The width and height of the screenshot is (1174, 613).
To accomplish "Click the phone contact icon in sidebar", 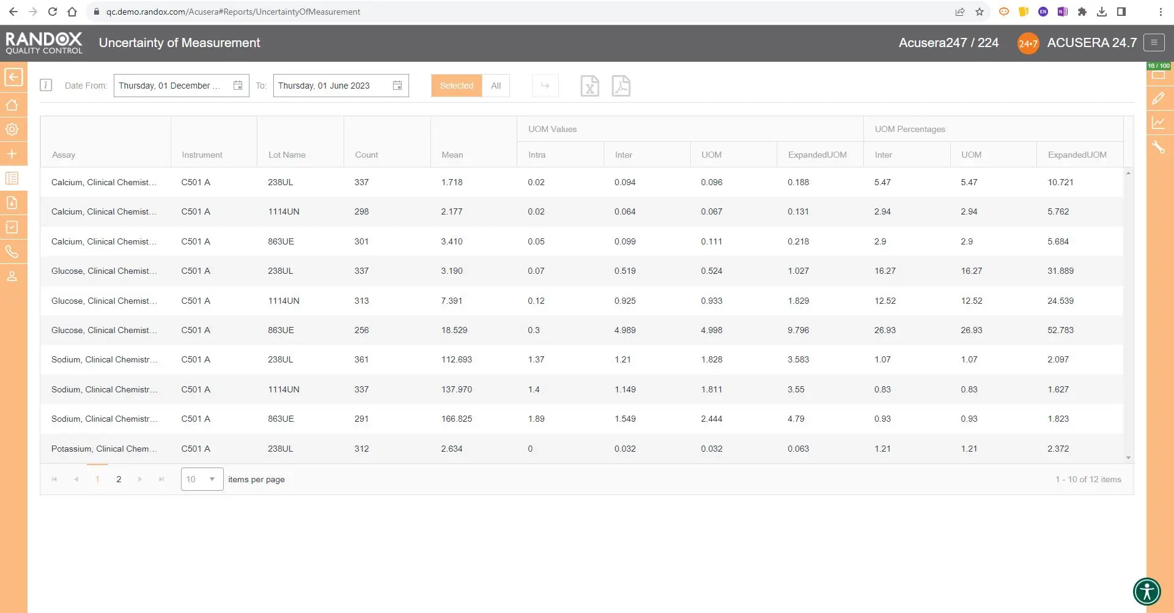I will click(x=12, y=252).
